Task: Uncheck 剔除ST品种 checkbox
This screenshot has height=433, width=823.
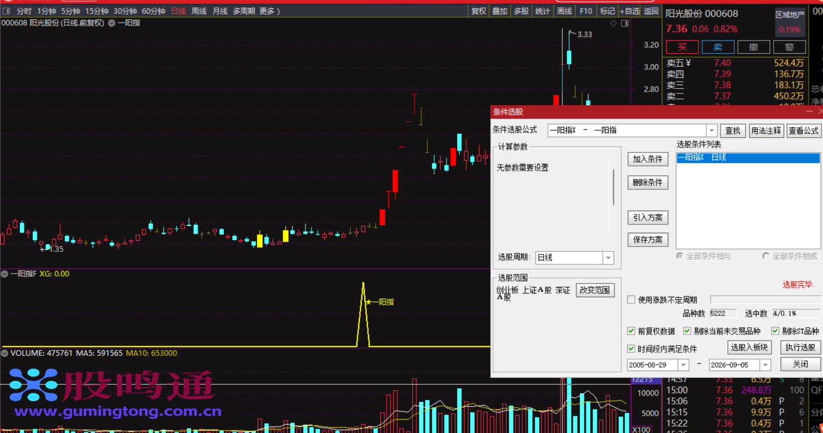Action: (775, 331)
